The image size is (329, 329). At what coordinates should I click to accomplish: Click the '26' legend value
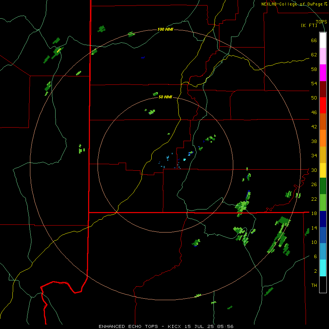point(314,185)
